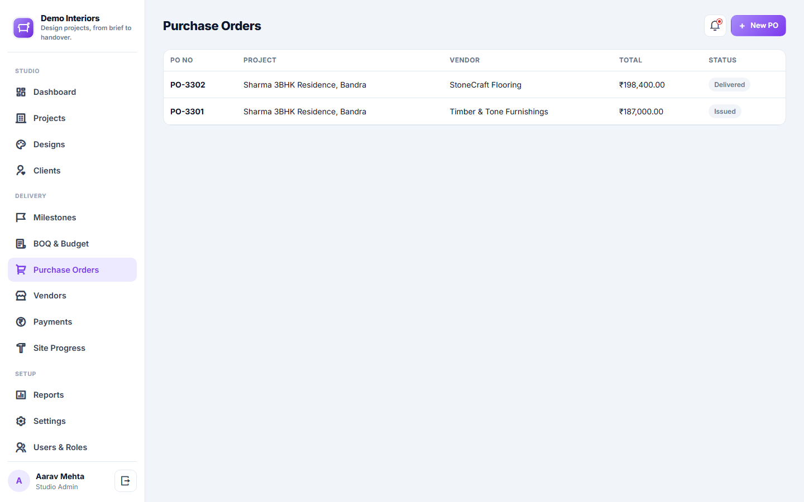Click the Demo Interiors studio name
Viewport: 804px width, 502px height.
point(70,18)
